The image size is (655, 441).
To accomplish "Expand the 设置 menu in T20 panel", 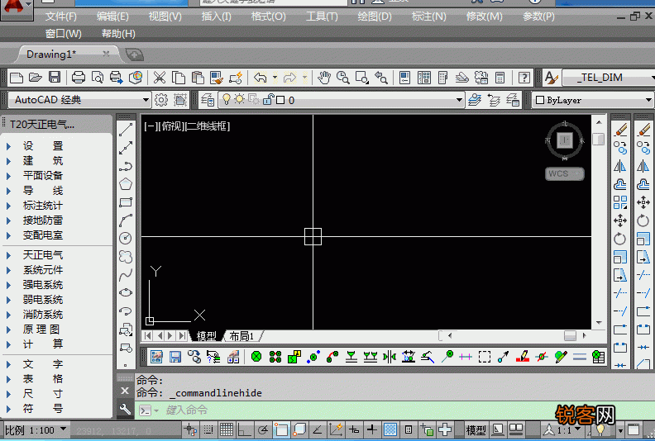I will click(43, 145).
